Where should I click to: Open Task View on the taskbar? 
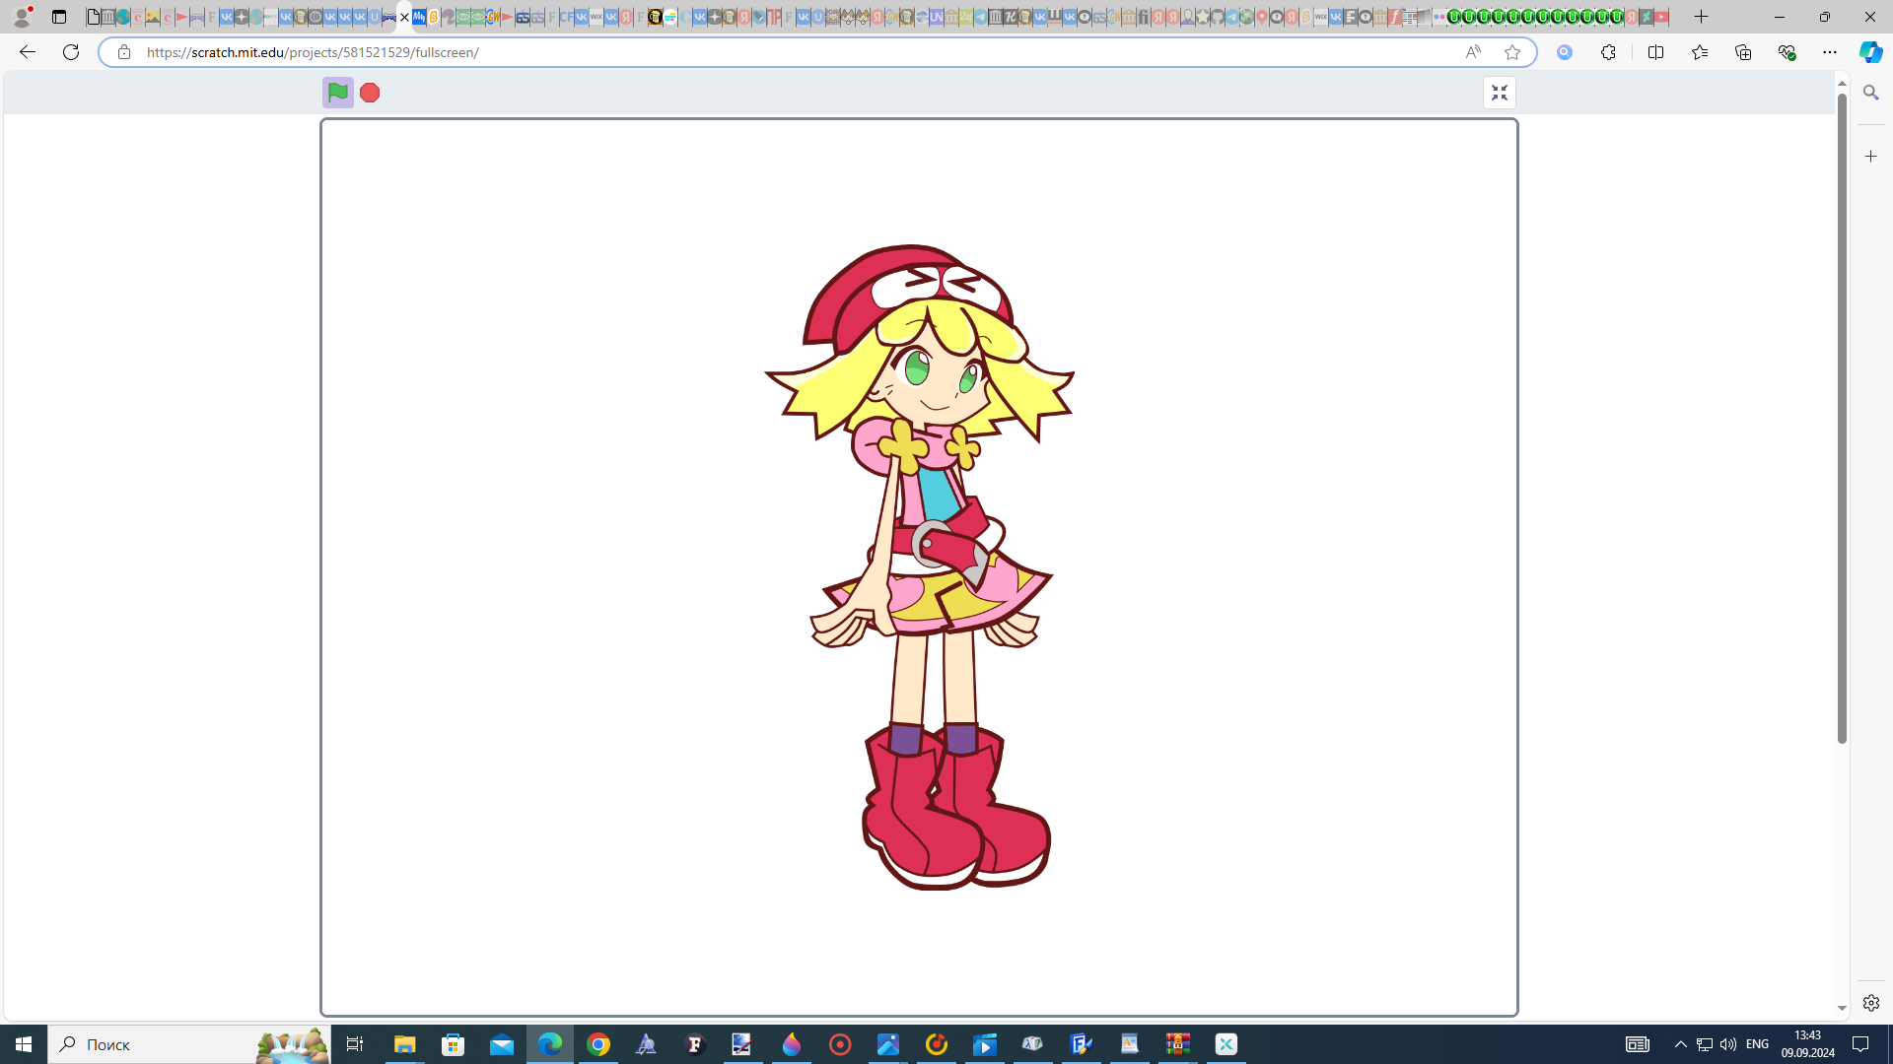coord(355,1044)
